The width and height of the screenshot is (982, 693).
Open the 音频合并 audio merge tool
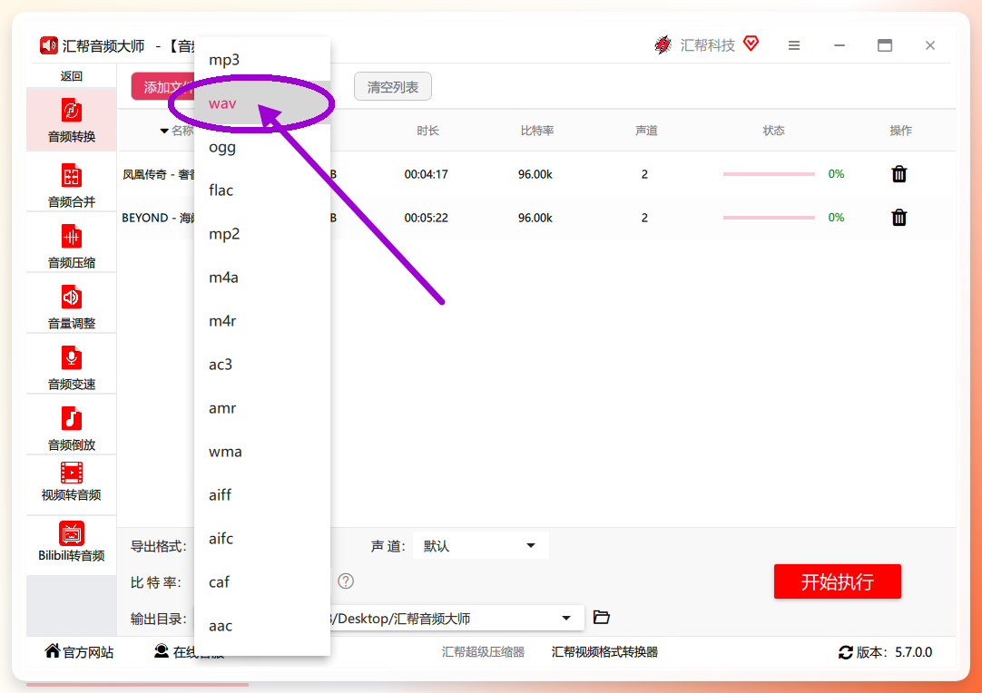pyautogui.click(x=72, y=185)
